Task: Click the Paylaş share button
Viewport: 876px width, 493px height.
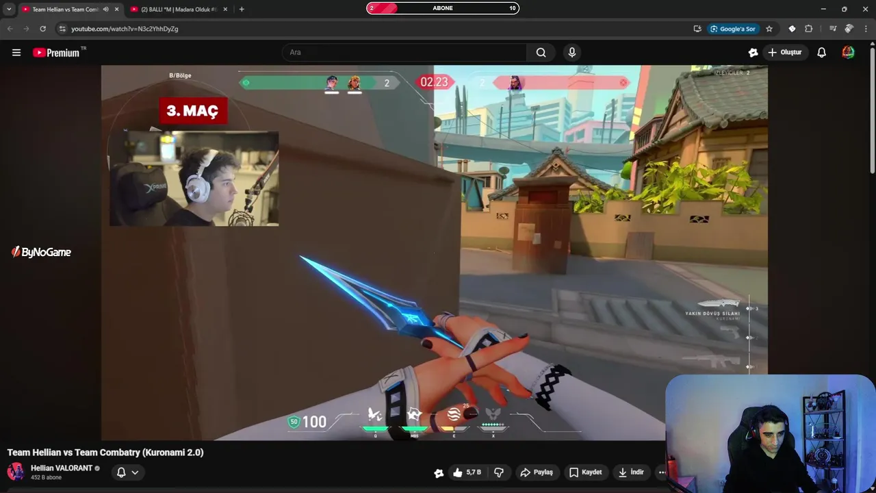Action: tap(537, 472)
